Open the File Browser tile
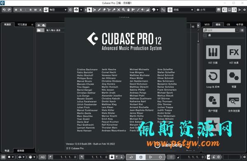The width and height of the screenshot is (247, 161). pyautogui.click(x=234, y=100)
